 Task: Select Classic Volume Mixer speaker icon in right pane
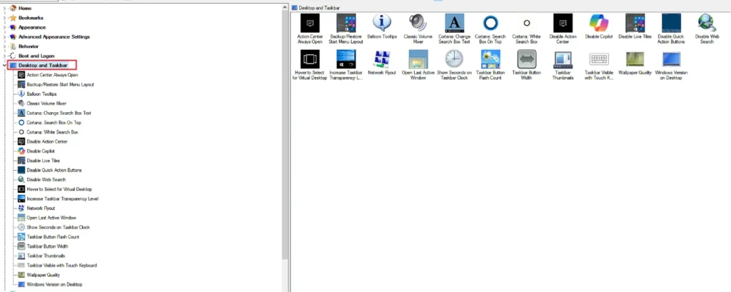(x=418, y=23)
